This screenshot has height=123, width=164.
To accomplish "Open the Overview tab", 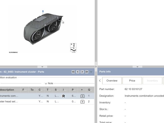I will tap(112, 80).
